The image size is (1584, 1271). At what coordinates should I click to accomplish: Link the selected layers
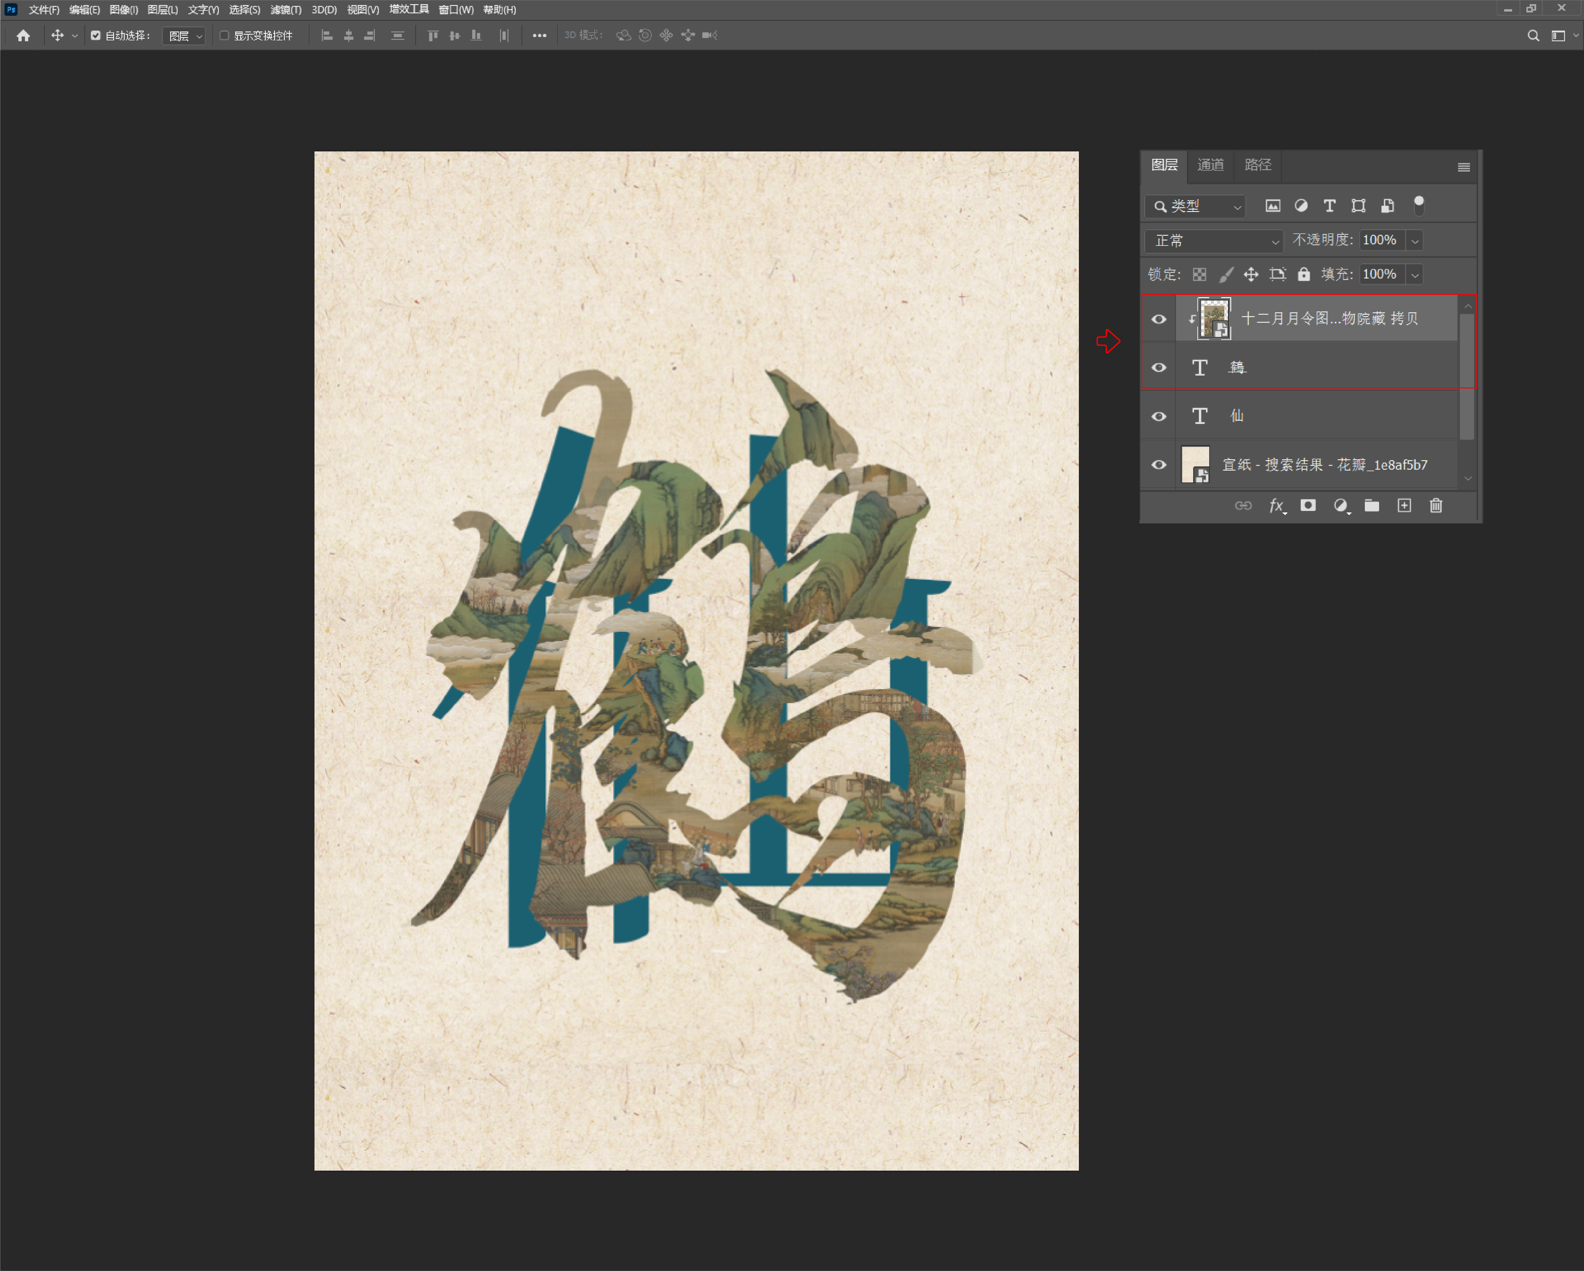coord(1243,506)
